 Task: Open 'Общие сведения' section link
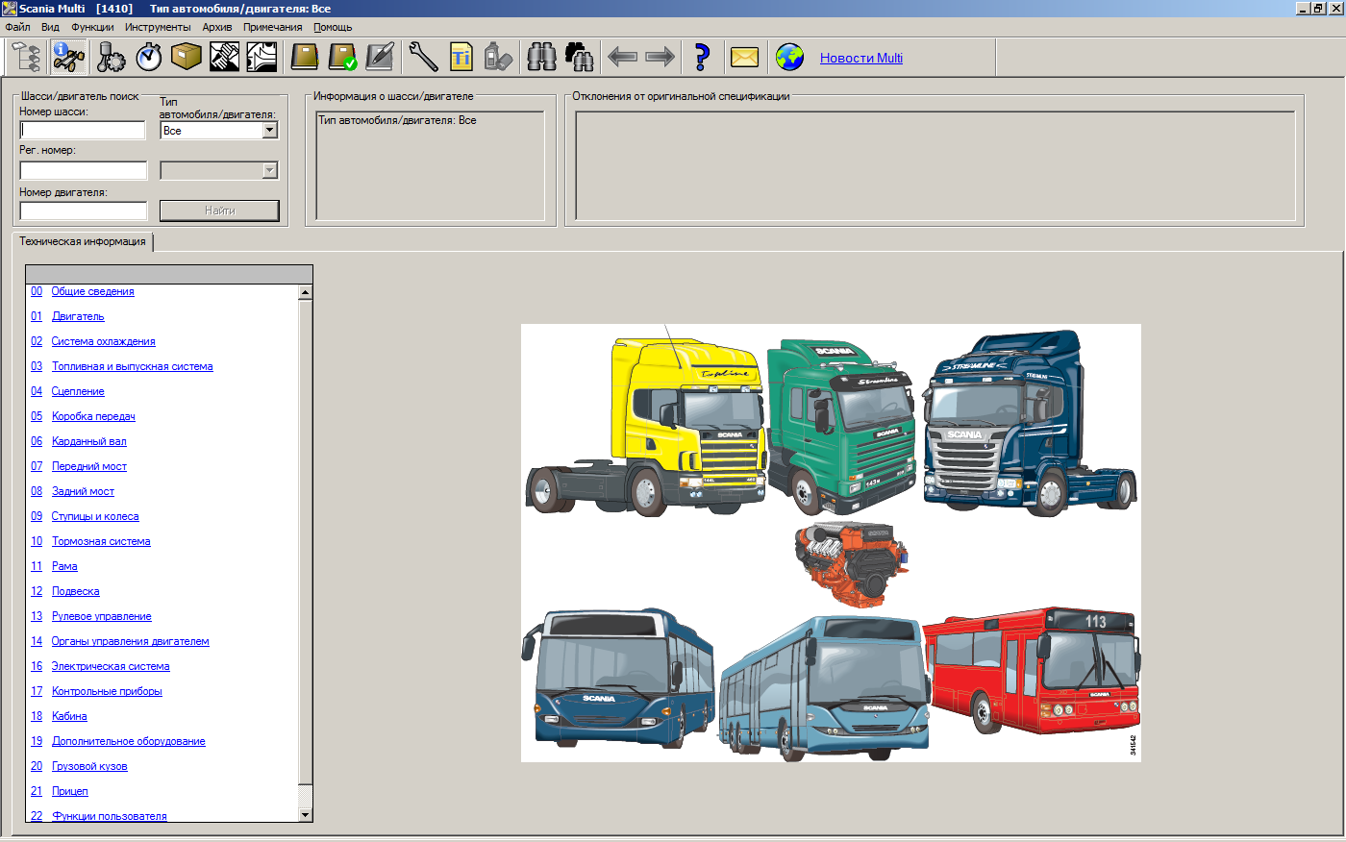(x=93, y=291)
